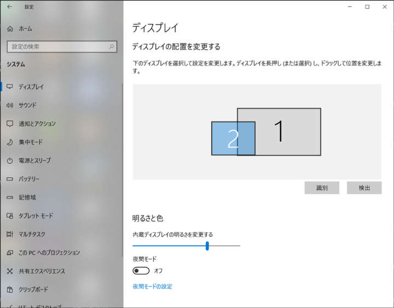Screen dimensions: 394x308
Task: Select the タブレット モード icon
Action: [10, 216]
